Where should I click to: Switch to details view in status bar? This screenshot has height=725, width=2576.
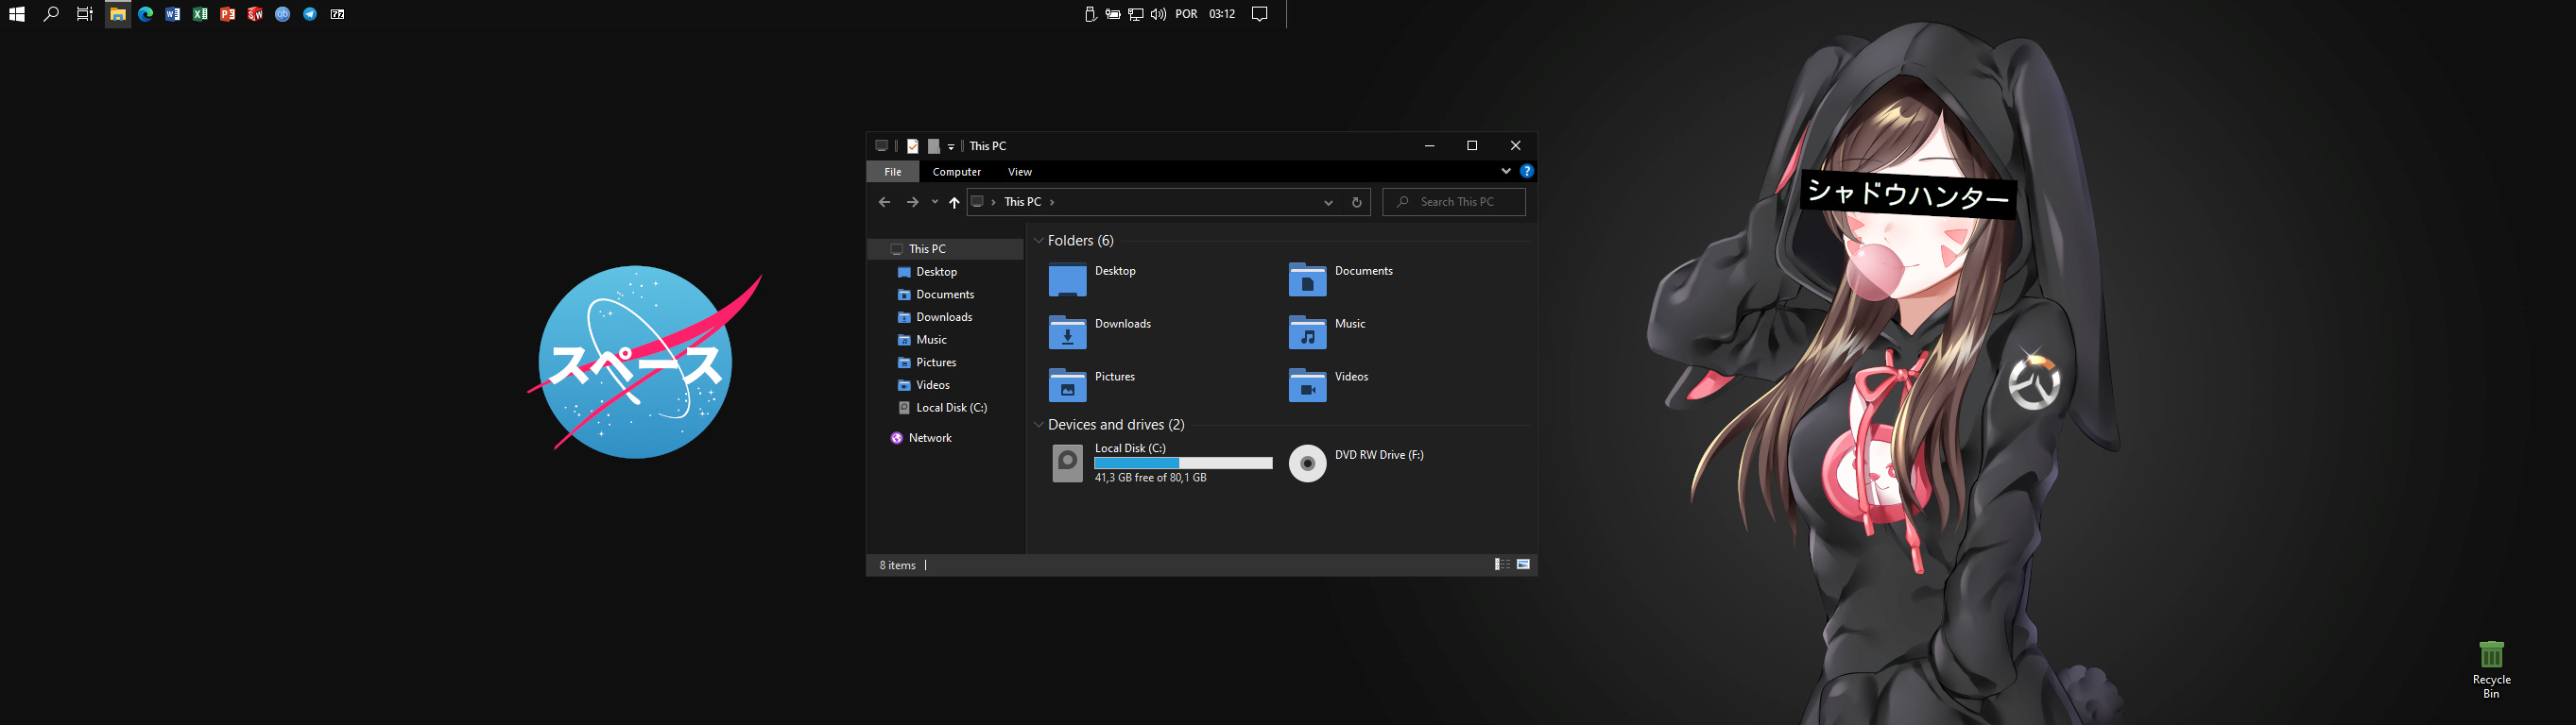(1501, 565)
